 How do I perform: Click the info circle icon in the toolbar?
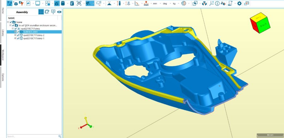217,3
